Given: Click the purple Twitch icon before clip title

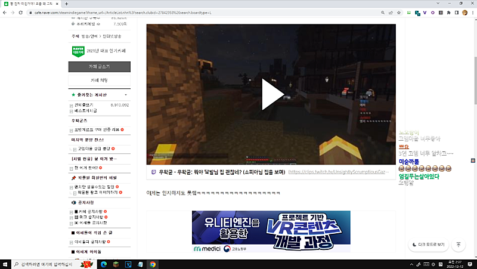Looking at the screenshot, I should (154, 172).
